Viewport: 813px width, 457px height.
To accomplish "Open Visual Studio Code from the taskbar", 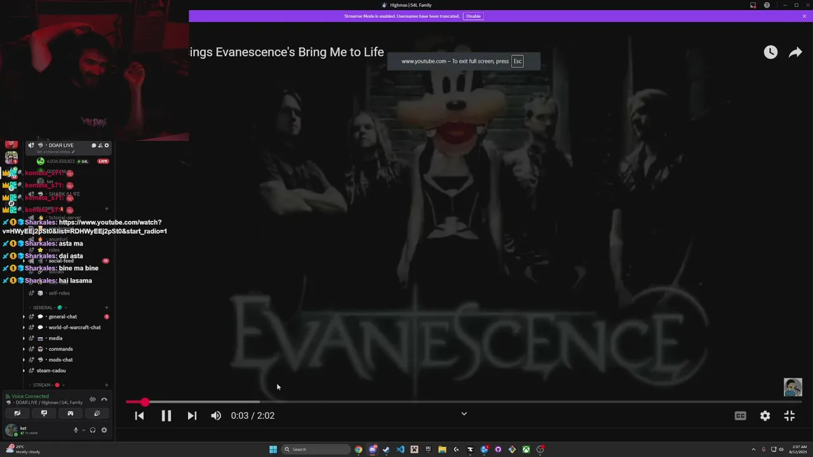I will click(400, 449).
